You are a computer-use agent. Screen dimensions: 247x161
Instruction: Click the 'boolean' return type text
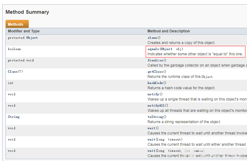click(14, 49)
